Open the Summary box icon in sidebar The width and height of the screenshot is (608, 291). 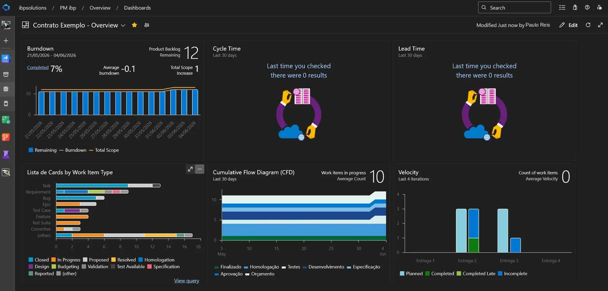[6, 74]
